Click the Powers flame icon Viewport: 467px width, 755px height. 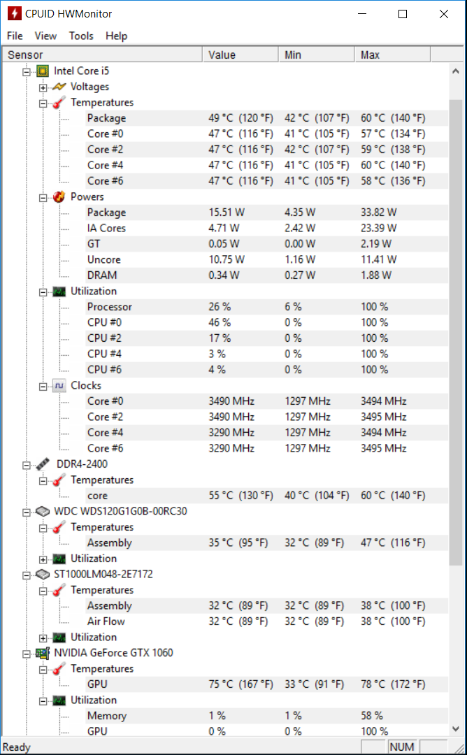tap(59, 197)
